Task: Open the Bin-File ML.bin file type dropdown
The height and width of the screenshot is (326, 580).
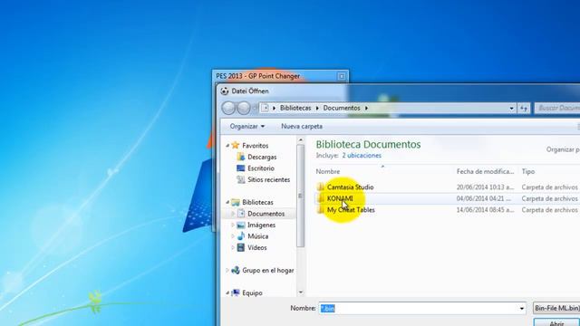Action: click(x=556, y=308)
